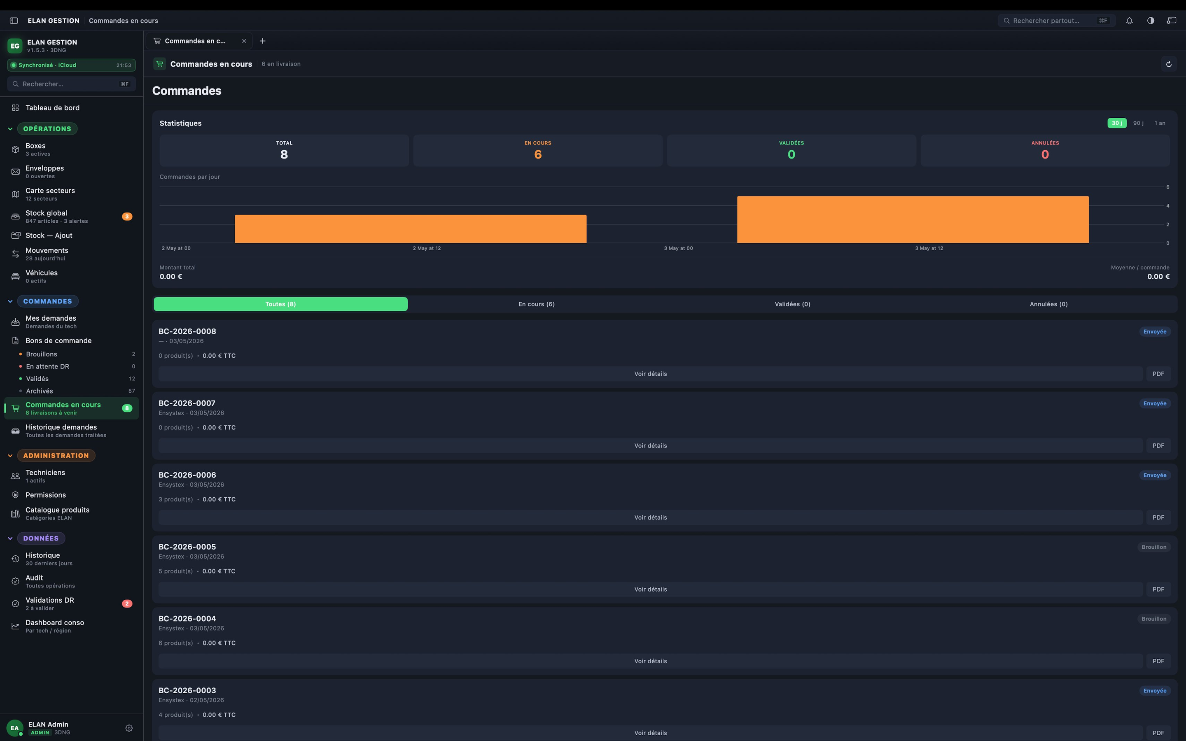The height and width of the screenshot is (741, 1186).
Task: Collapse the COMMANDES section chevron
Action: [10, 301]
